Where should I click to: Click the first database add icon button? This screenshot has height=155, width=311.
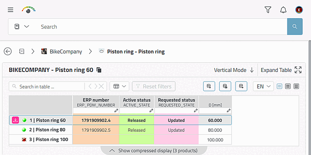click(x=209, y=86)
